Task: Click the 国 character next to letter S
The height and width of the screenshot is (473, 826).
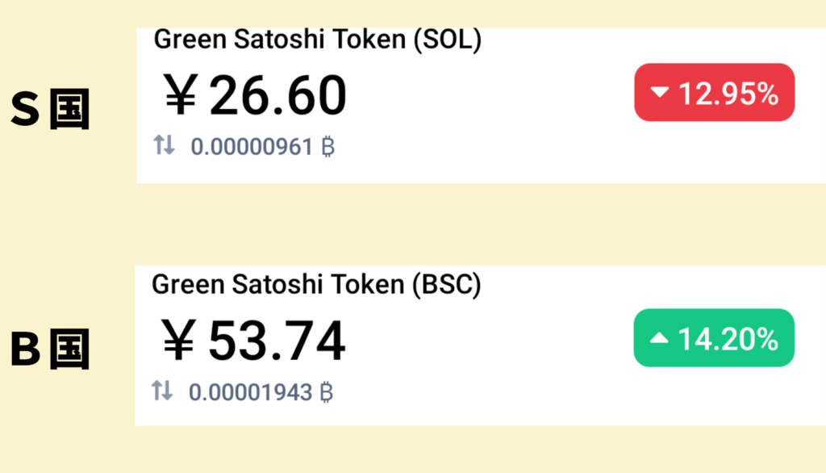Action: [69, 112]
